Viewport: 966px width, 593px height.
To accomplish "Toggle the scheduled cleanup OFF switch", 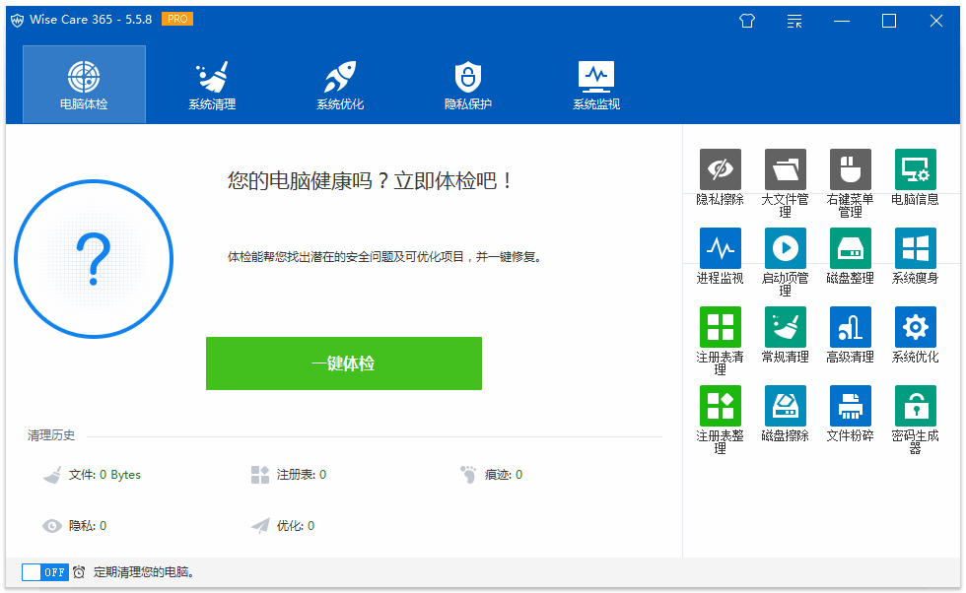I will coord(45,572).
